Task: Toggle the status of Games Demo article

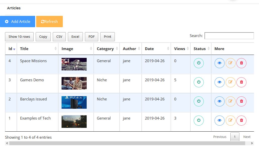Action: click(x=198, y=82)
